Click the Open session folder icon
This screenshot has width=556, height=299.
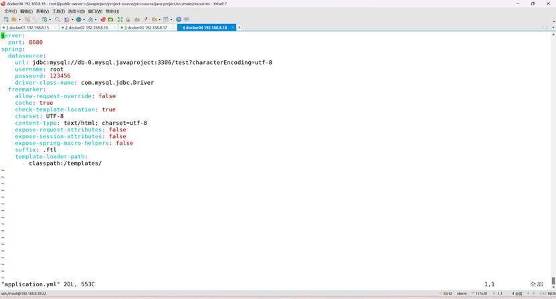(14, 19)
